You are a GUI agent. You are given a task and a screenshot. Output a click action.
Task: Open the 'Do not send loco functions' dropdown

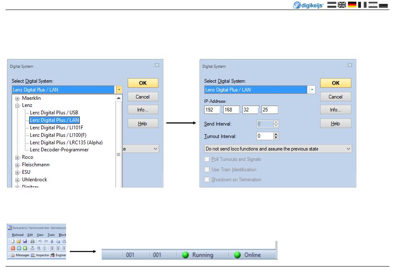pyautogui.click(x=278, y=149)
